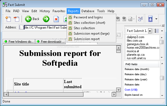This screenshot has height=106, width=167.
Task: Click the PAD fields list view icon
Action: (156, 31)
